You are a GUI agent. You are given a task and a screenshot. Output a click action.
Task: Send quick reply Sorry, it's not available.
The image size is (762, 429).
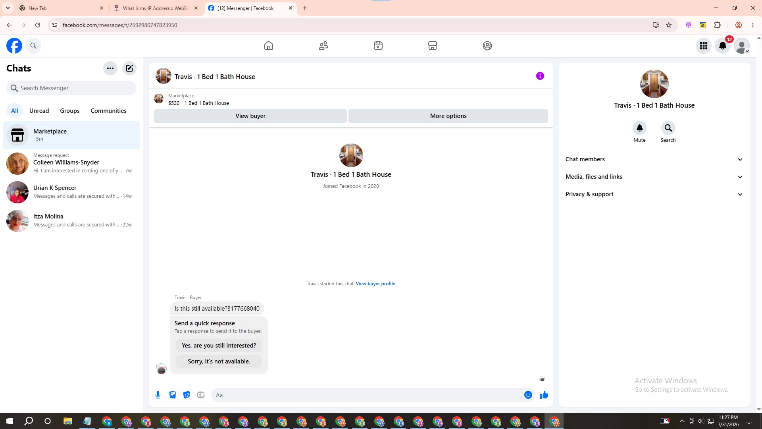click(x=219, y=361)
